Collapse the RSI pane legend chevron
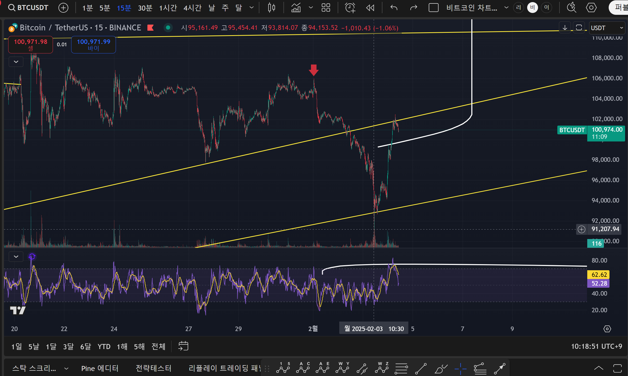628x376 pixels. [x=16, y=256]
